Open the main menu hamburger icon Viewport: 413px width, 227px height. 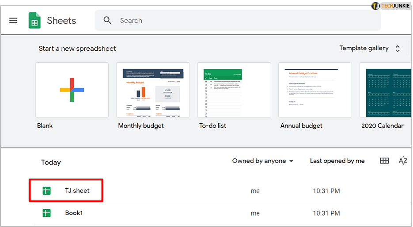pos(13,20)
